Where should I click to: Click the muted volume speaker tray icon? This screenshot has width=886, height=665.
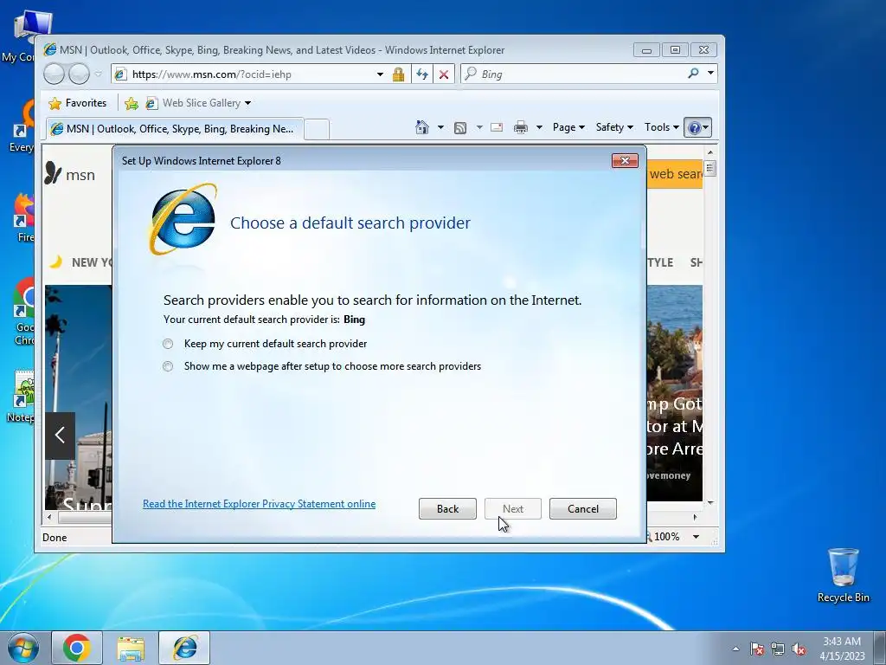(799, 649)
